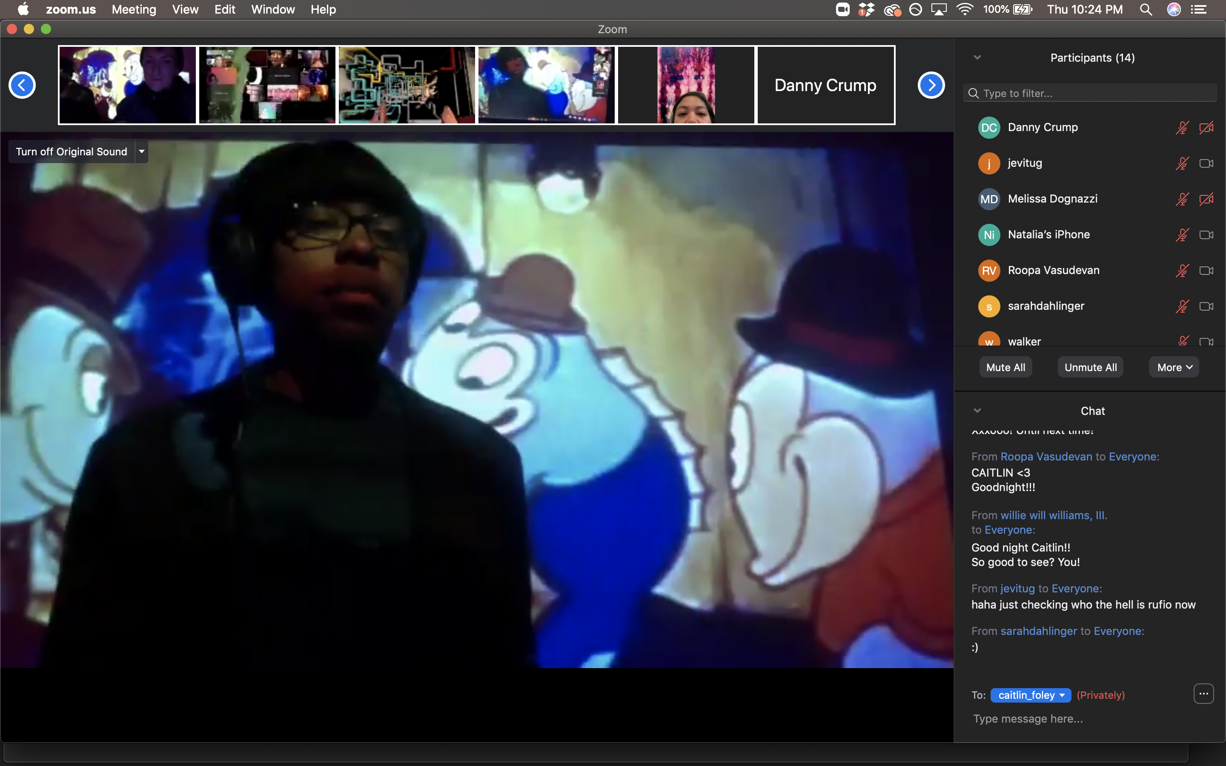Screen dimensions: 1226x766
Task: Click the RV avatar for Roopa Vasudevan
Action: (x=989, y=271)
